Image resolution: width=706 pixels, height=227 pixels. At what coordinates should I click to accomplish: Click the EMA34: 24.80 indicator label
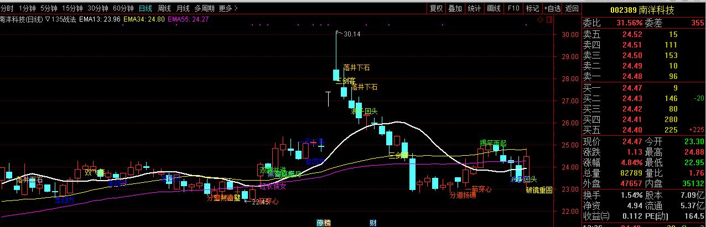(x=144, y=19)
